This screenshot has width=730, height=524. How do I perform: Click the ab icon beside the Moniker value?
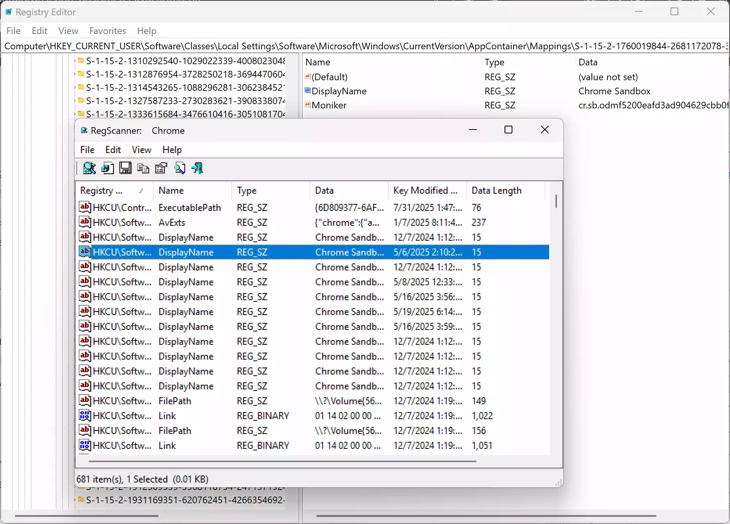[x=307, y=105]
